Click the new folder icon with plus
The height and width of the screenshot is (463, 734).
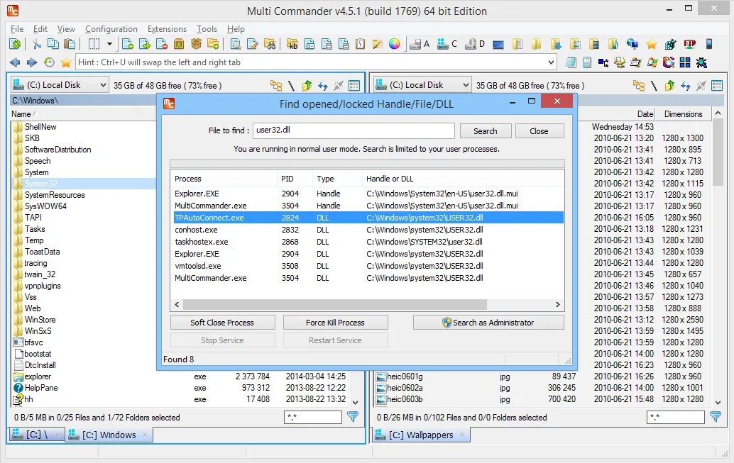(213, 45)
